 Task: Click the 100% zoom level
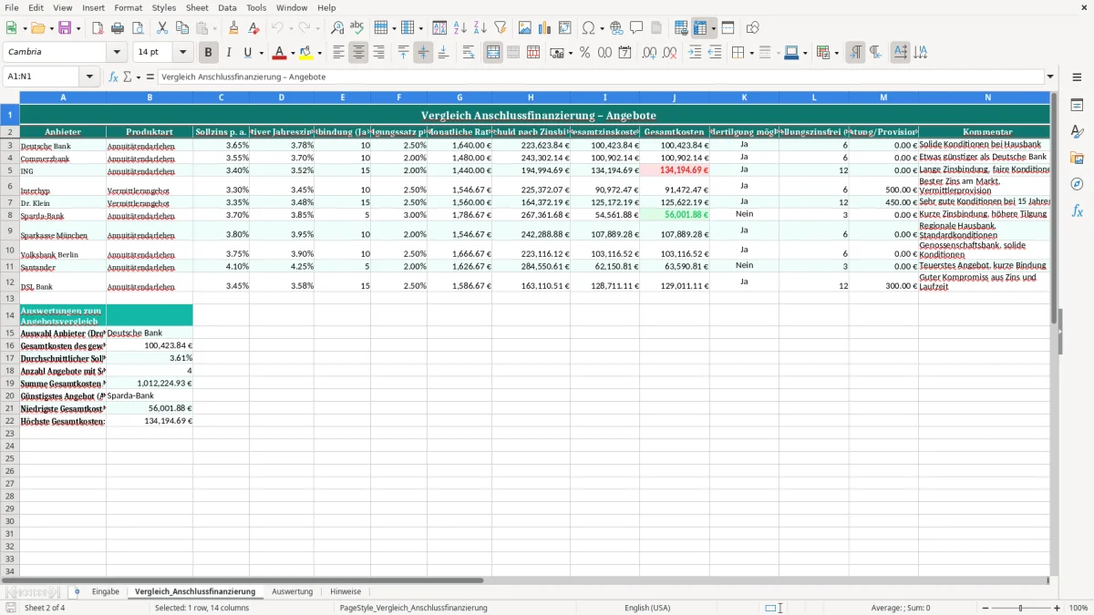click(x=1079, y=608)
